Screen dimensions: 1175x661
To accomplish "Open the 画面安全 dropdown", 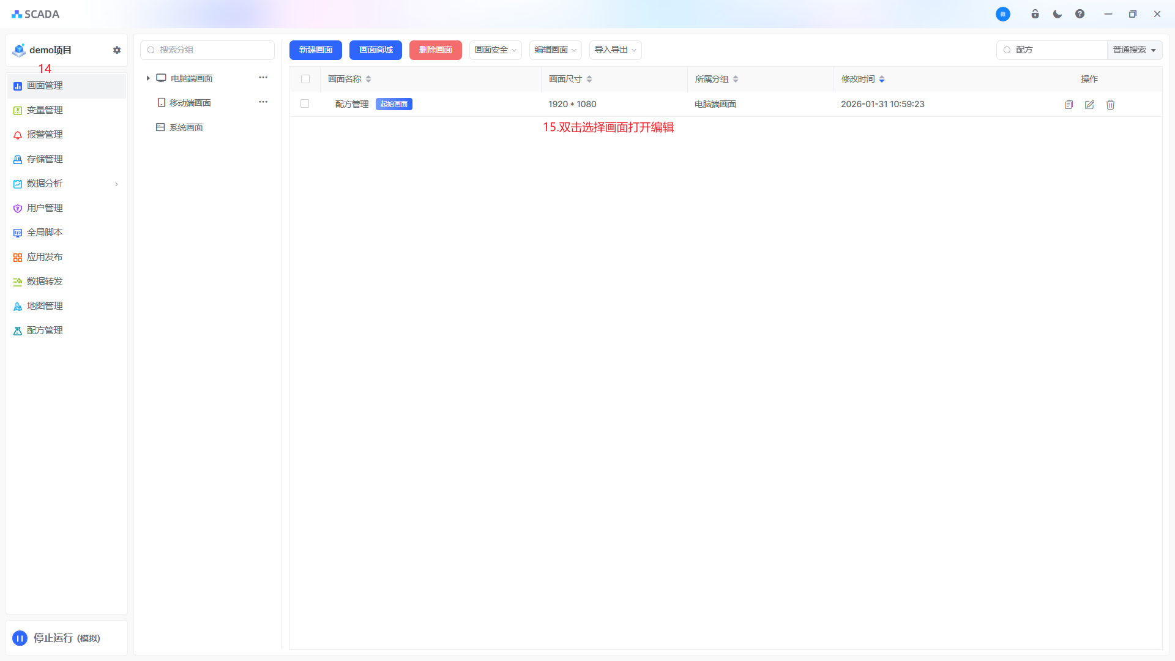I will click(x=495, y=50).
